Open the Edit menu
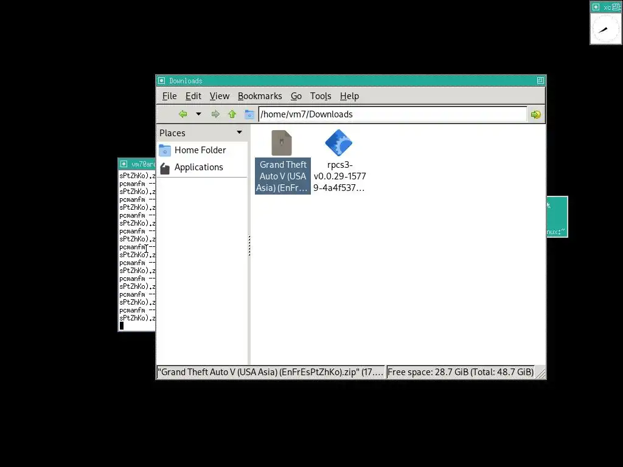Image resolution: width=623 pixels, height=467 pixels. (x=193, y=96)
